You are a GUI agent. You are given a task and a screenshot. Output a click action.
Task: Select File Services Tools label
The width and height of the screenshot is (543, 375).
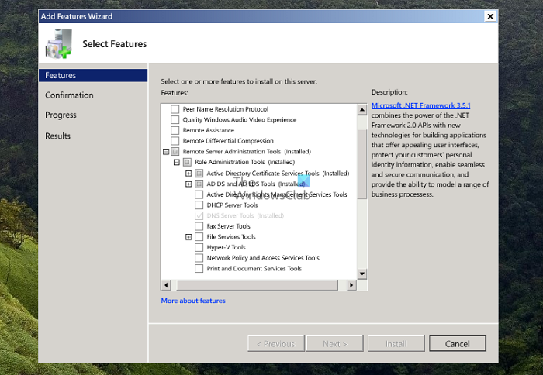(231, 237)
